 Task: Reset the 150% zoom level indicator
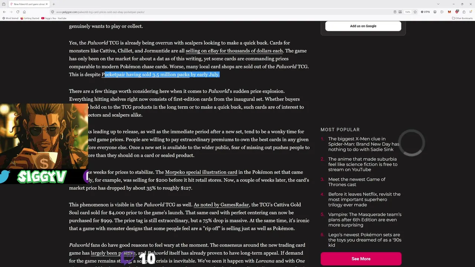[407, 12]
